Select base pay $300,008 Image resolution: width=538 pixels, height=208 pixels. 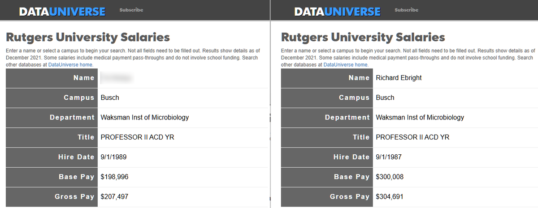(x=390, y=177)
